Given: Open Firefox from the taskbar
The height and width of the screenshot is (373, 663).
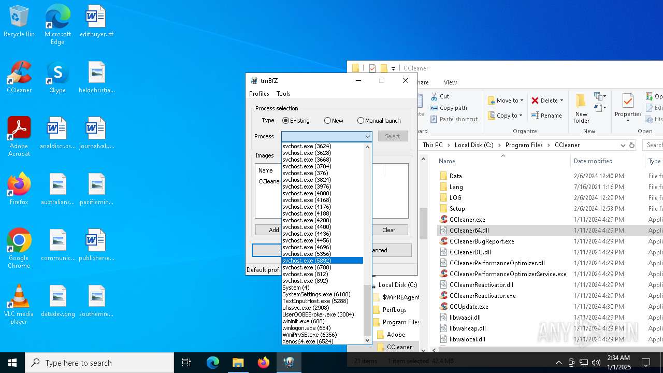Looking at the screenshot, I should click(x=263, y=363).
